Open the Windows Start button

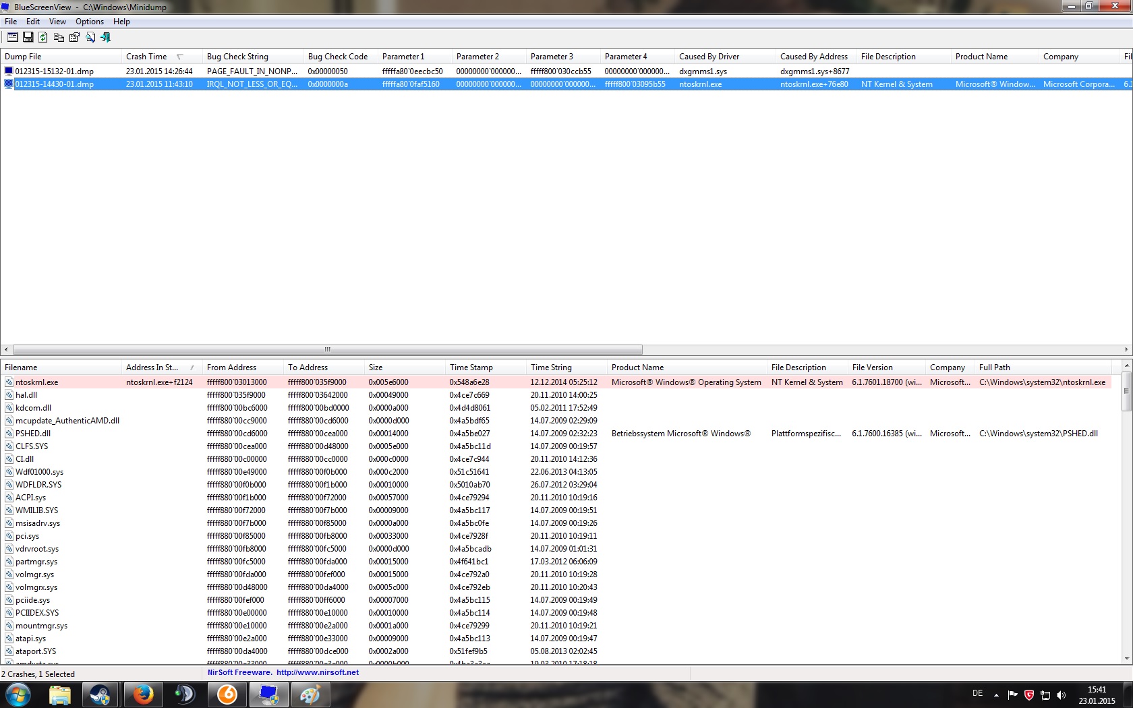coord(18,695)
